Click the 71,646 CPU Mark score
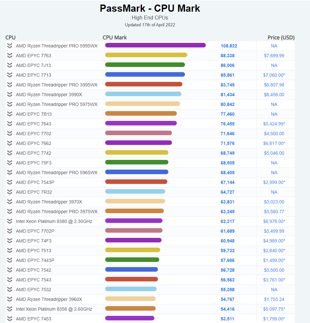This screenshot has height=323, width=310. click(227, 134)
